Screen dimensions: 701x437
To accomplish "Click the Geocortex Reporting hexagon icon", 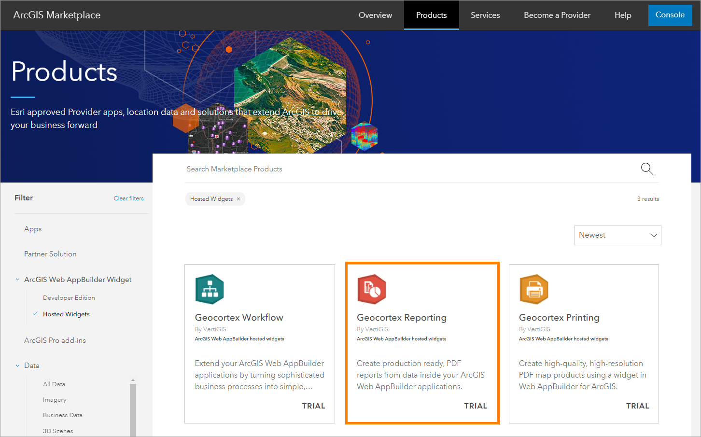I will click(x=372, y=289).
